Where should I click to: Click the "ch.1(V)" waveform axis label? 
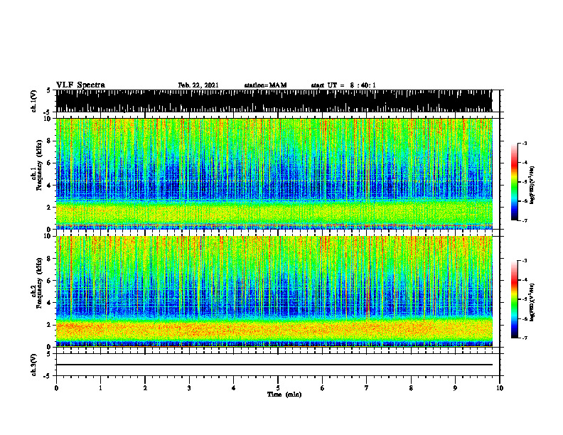tap(34, 101)
